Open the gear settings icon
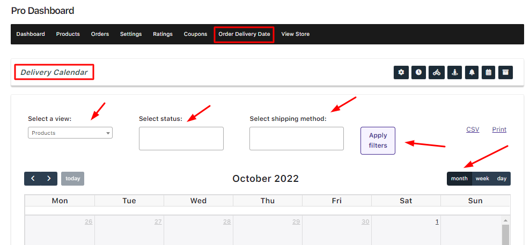 pyautogui.click(x=401, y=72)
